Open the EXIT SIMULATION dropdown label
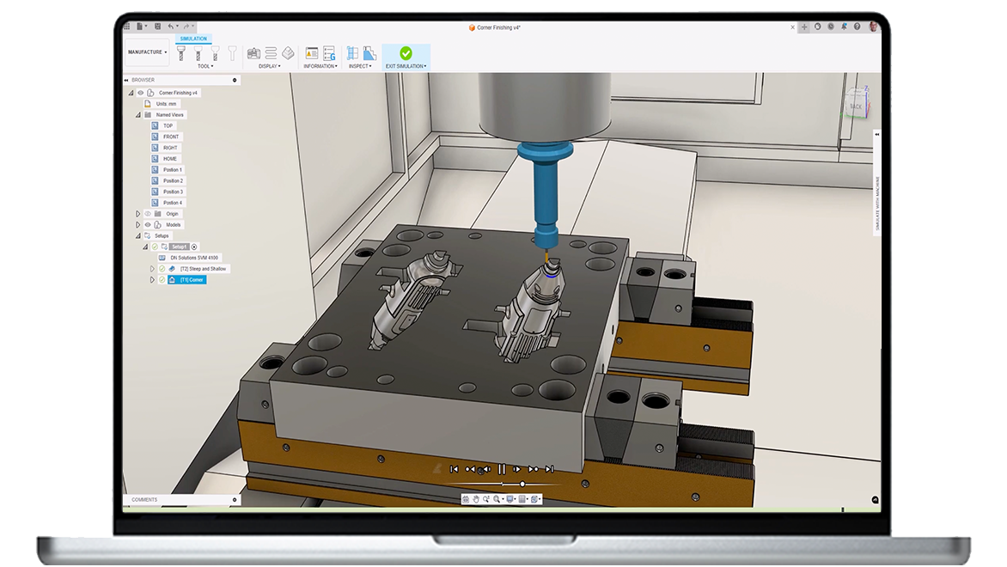Viewport: 1007px width, 567px height. tap(406, 66)
